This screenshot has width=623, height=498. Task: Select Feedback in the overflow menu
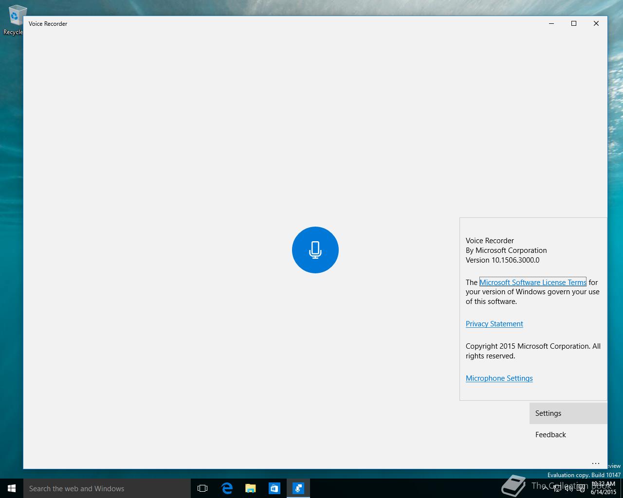click(x=568, y=435)
